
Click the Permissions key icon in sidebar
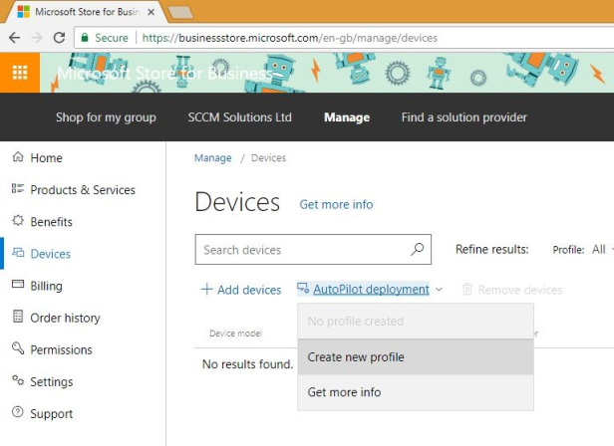click(17, 349)
